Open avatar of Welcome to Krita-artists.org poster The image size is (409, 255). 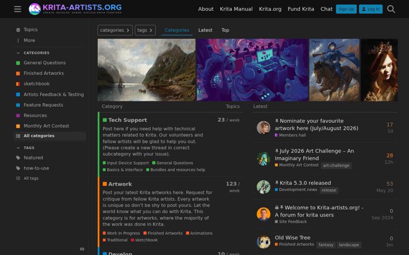click(264, 214)
